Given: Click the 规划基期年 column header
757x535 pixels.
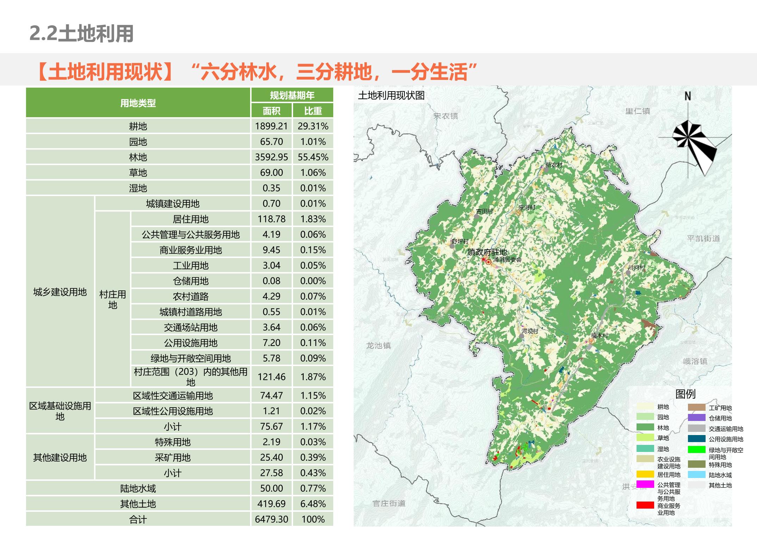Looking at the screenshot, I should tap(292, 95).
